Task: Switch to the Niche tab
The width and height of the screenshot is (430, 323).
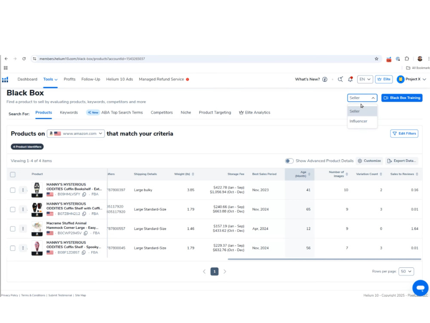Action: coord(186,112)
